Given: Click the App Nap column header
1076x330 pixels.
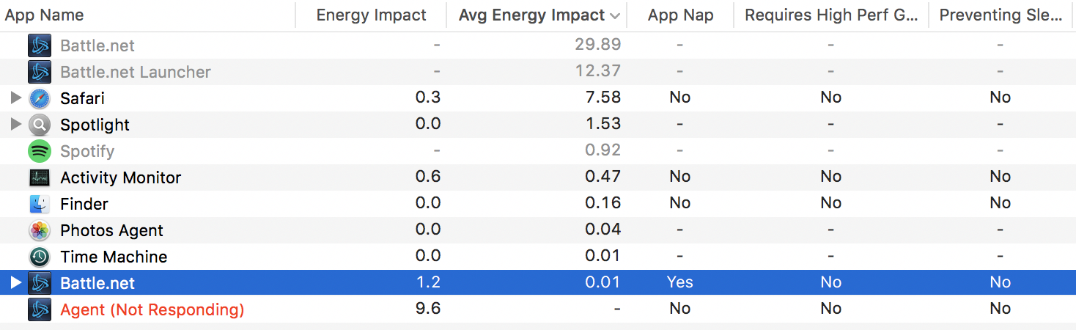Looking at the screenshot, I should click(680, 15).
